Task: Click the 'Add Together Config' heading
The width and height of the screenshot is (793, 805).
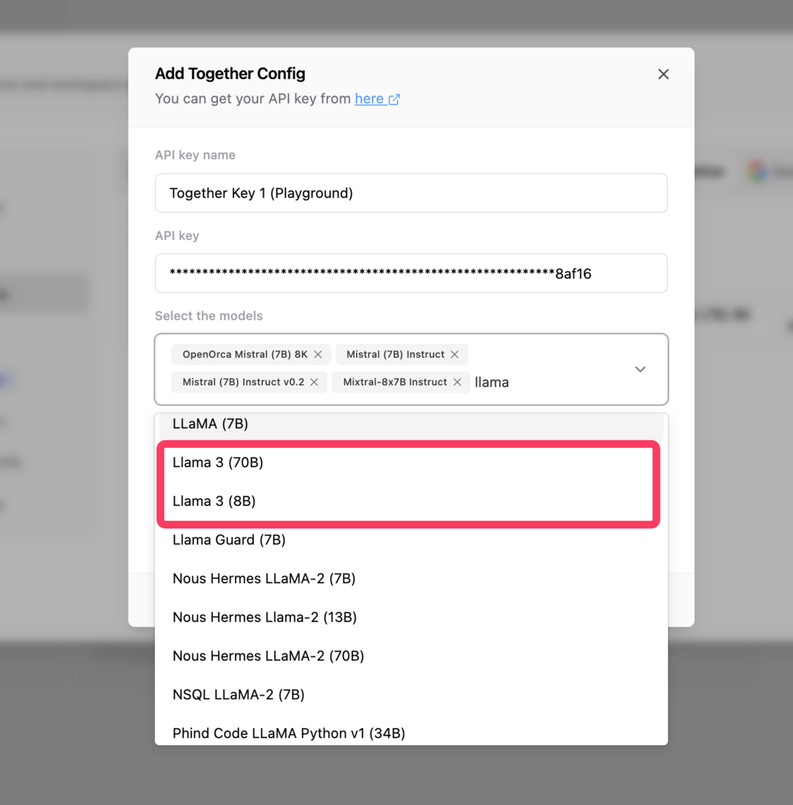Action: 230,74
